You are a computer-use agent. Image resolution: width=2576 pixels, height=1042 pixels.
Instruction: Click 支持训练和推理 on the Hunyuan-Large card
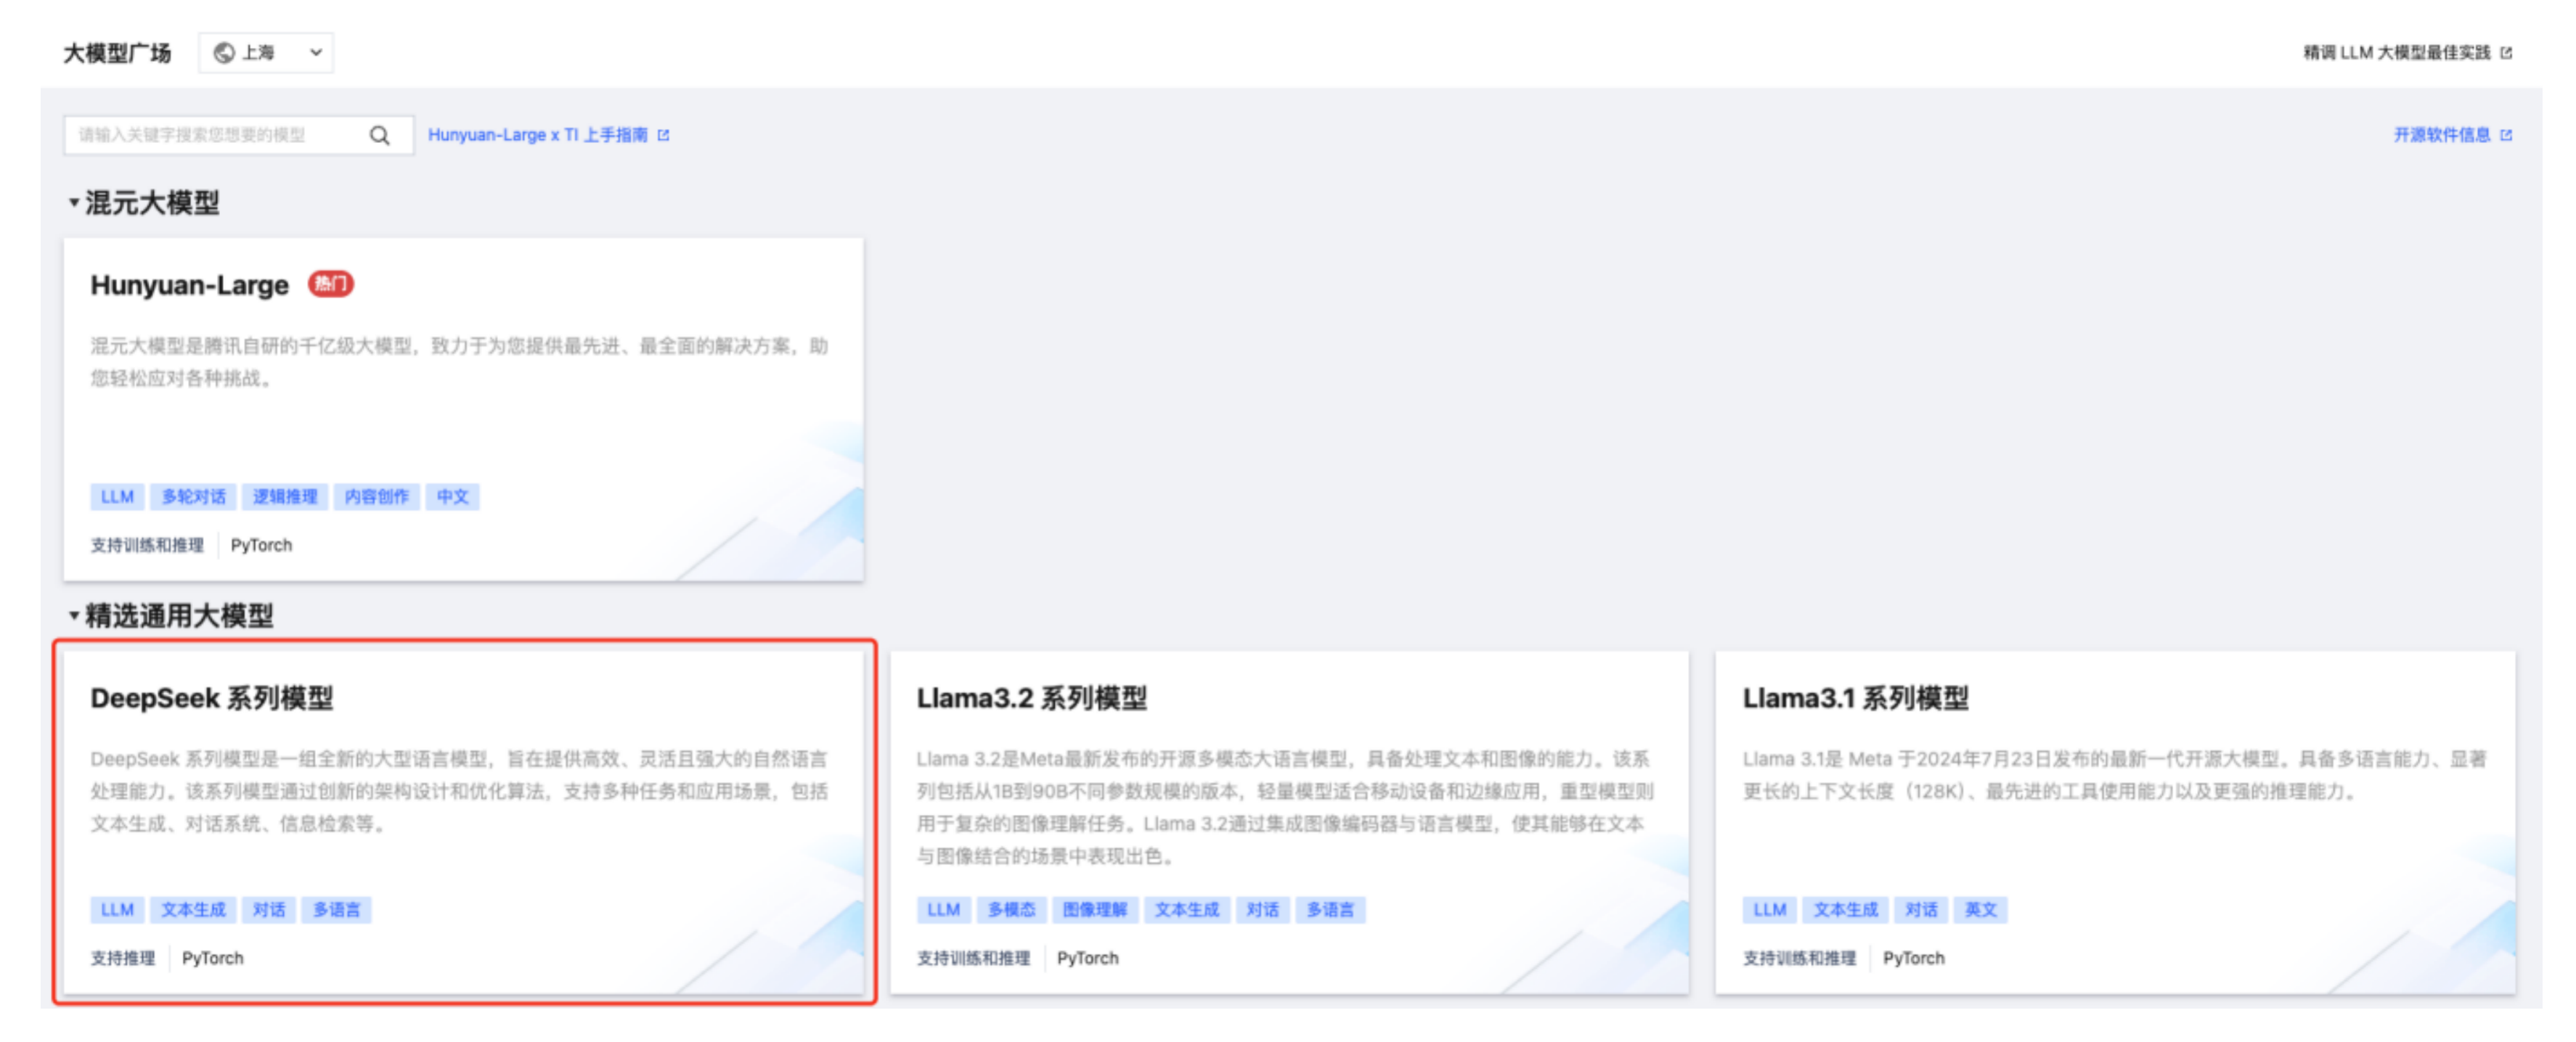click(147, 544)
